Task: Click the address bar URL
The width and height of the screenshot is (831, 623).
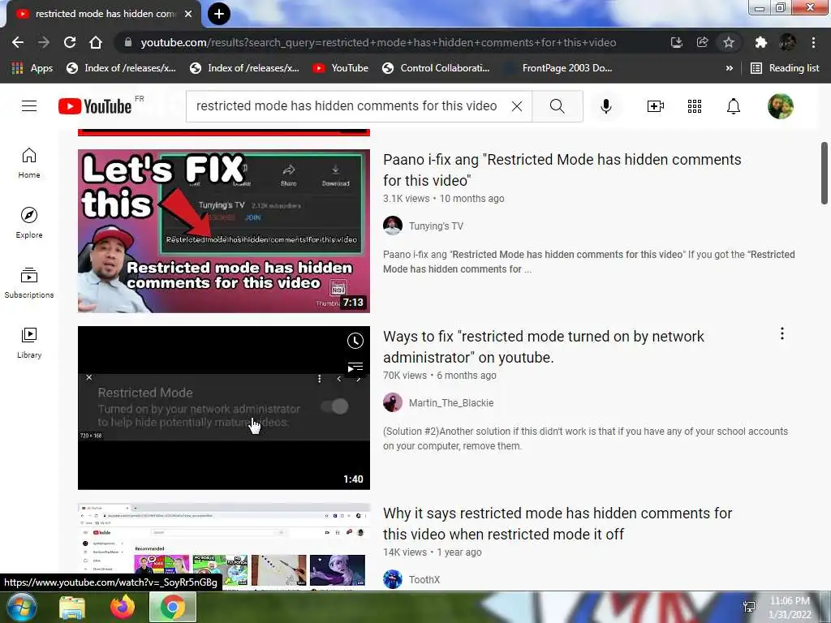Action: pos(378,42)
